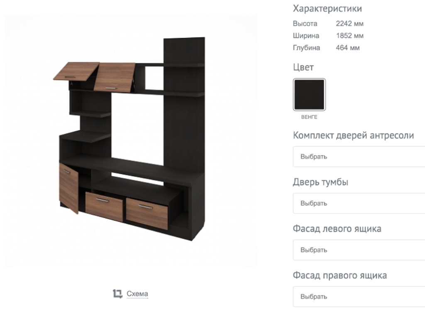The height and width of the screenshot is (319, 425).
Task: Click the Характеристики heading
Action: click(x=327, y=8)
